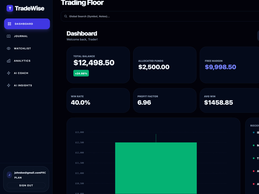Open the Analytics section
Image resolution: width=259 pixels, height=194 pixels.
27,61
